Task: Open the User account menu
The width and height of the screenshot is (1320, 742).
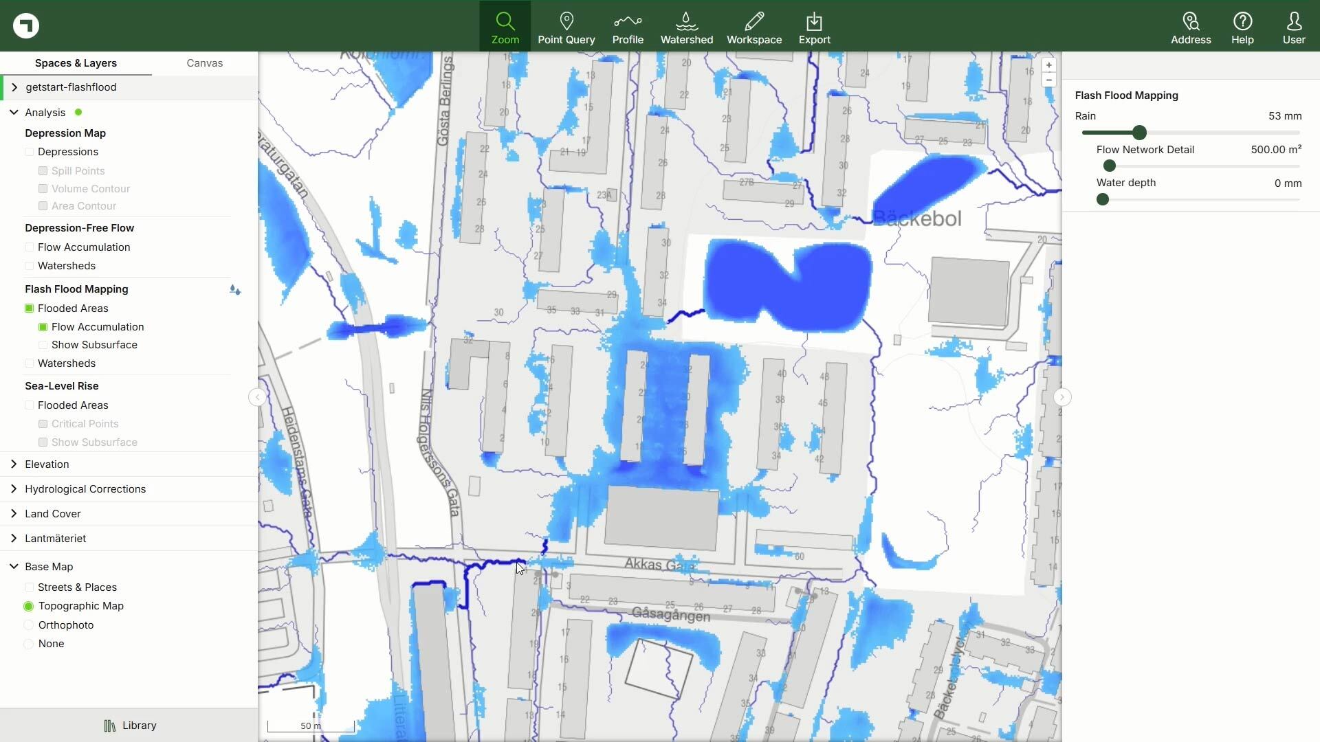Action: [1293, 27]
